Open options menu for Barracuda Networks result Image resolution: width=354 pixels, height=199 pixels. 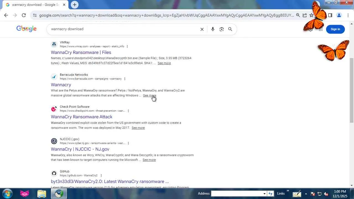(125, 79)
